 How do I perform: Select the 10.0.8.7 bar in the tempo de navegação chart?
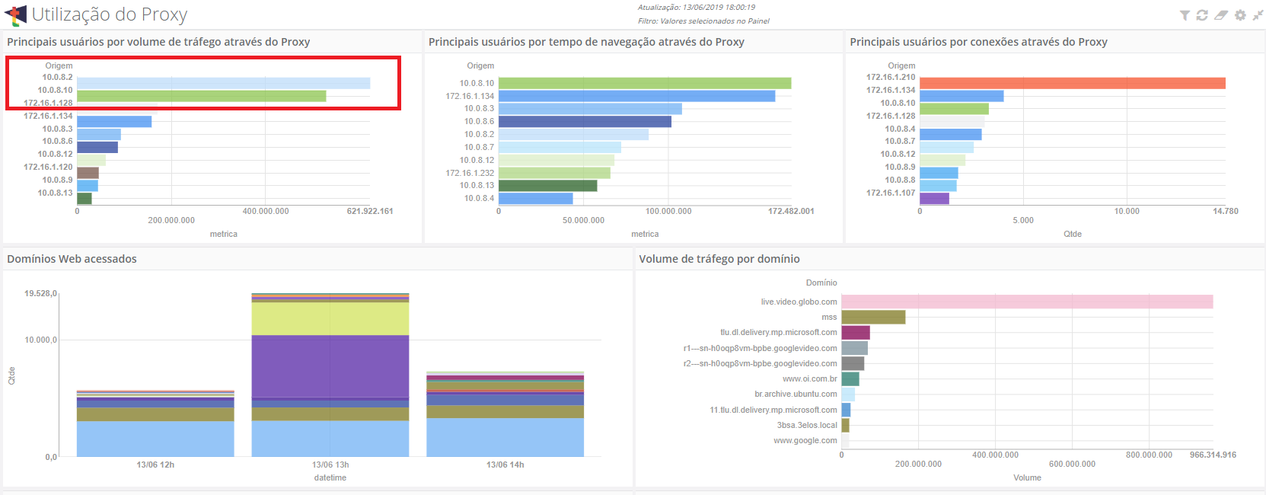[x=560, y=147]
